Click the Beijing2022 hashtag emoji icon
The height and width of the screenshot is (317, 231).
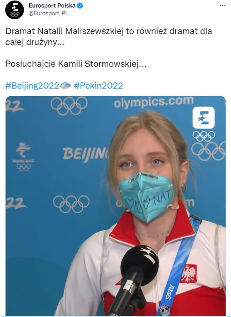[x=65, y=86]
